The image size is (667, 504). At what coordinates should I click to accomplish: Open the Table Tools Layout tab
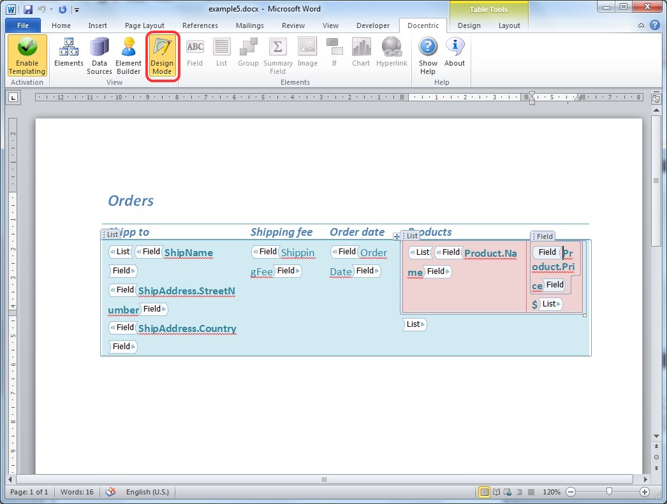click(x=509, y=25)
